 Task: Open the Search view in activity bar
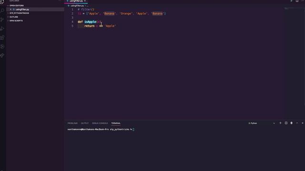(x=2, y=10)
